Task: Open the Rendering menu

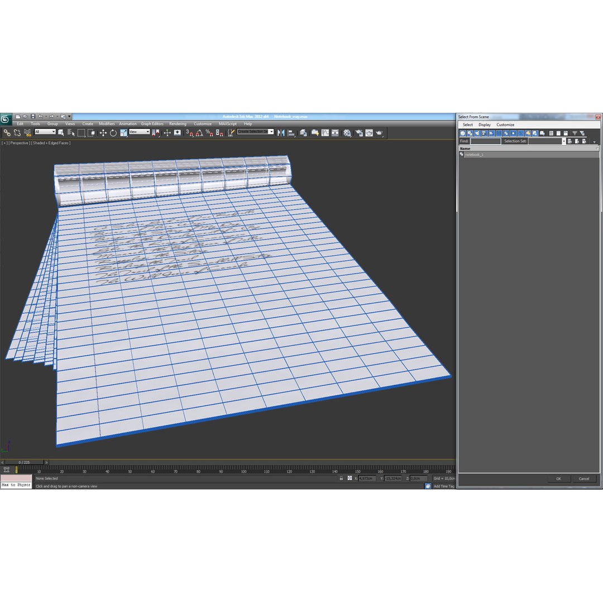Action: click(178, 124)
